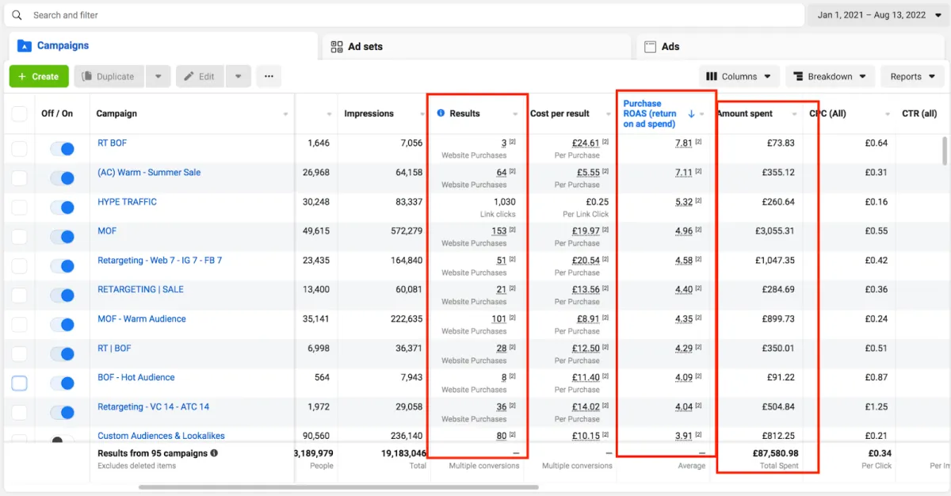Toggle the RT | BOF campaign switch

point(62,354)
